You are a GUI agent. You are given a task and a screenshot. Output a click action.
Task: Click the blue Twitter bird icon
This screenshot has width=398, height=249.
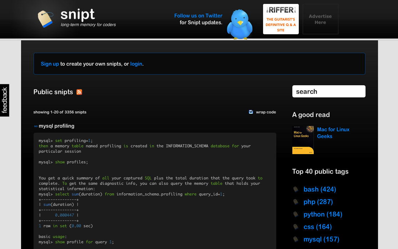click(x=240, y=24)
